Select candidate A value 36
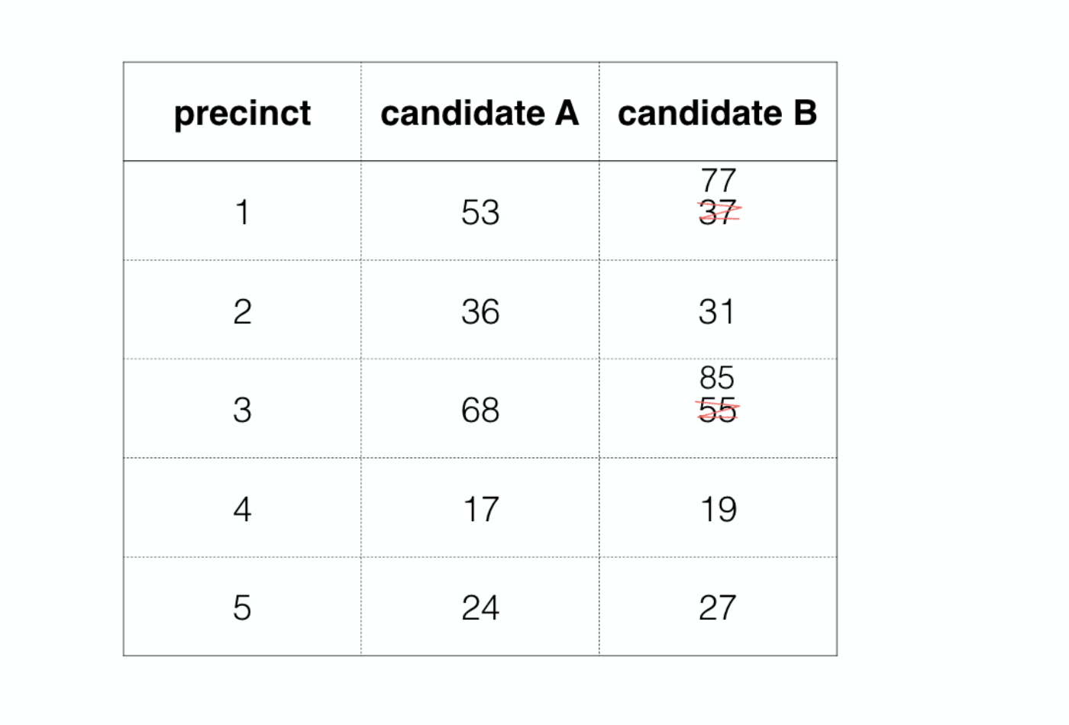This screenshot has height=725, width=1069. click(x=480, y=311)
